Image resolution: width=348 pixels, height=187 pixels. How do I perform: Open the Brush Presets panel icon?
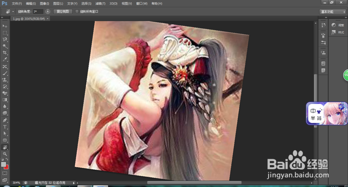click(x=323, y=35)
